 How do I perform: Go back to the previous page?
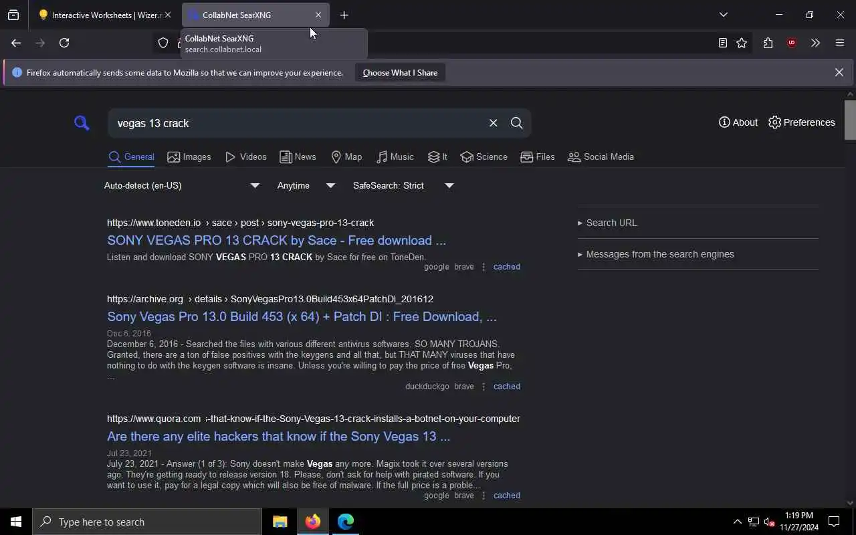[16, 43]
